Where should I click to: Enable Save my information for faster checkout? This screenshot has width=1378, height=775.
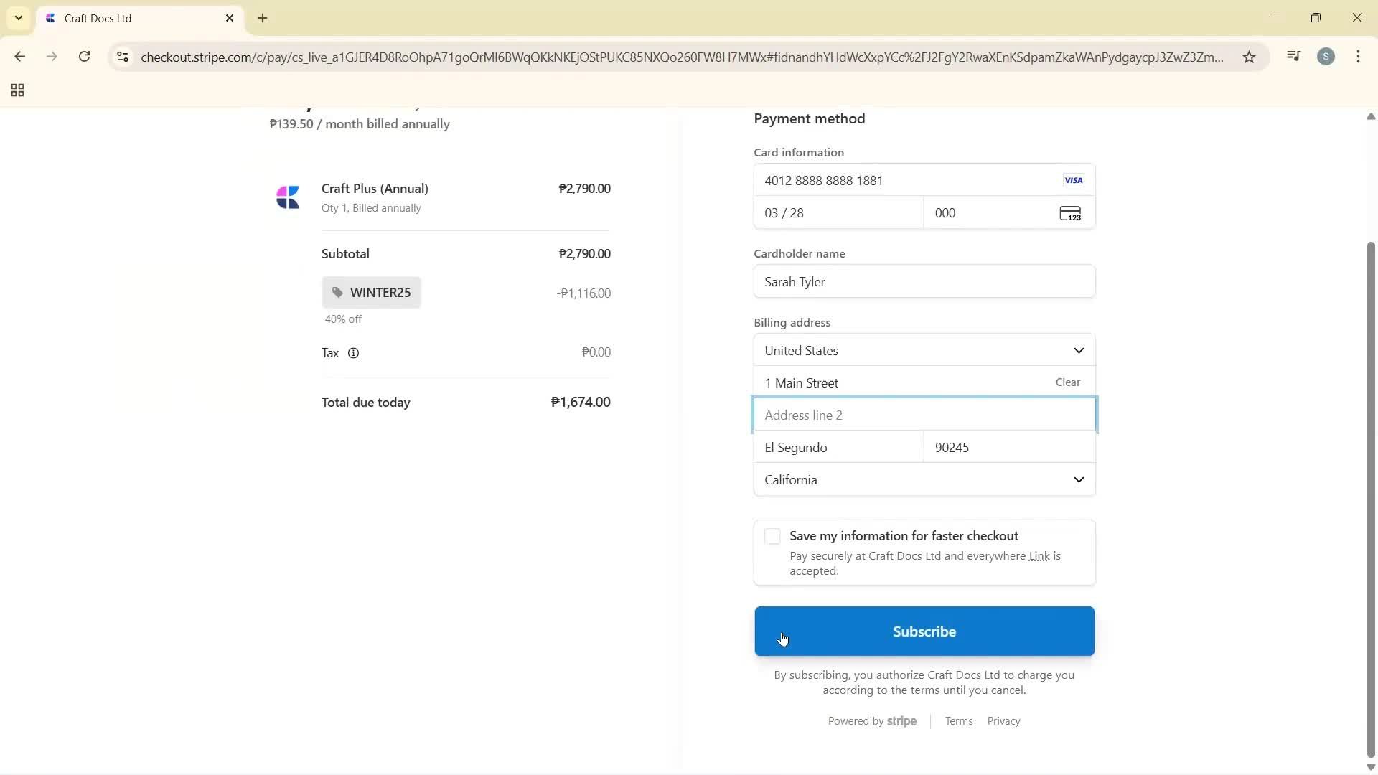772,536
